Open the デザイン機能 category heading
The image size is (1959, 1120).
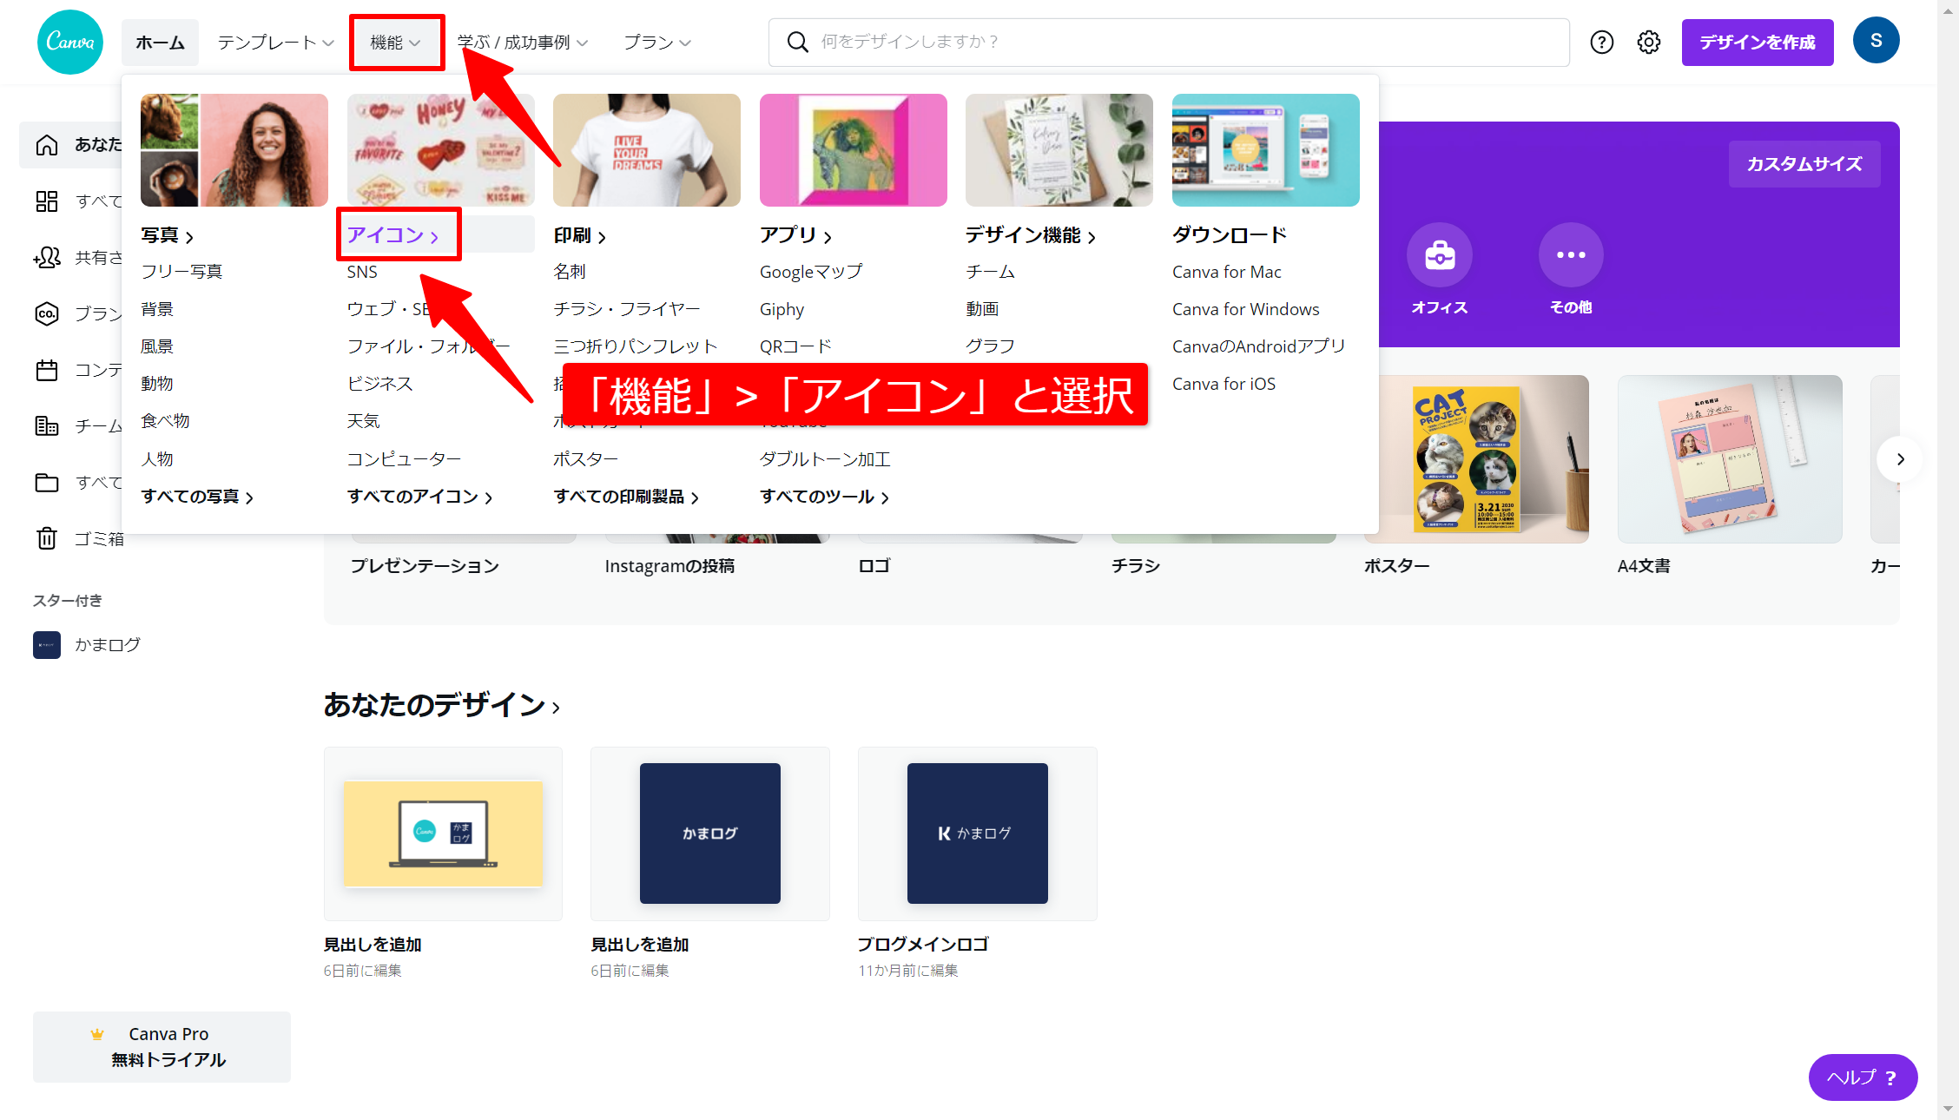pyautogui.click(x=1031, y=235)
